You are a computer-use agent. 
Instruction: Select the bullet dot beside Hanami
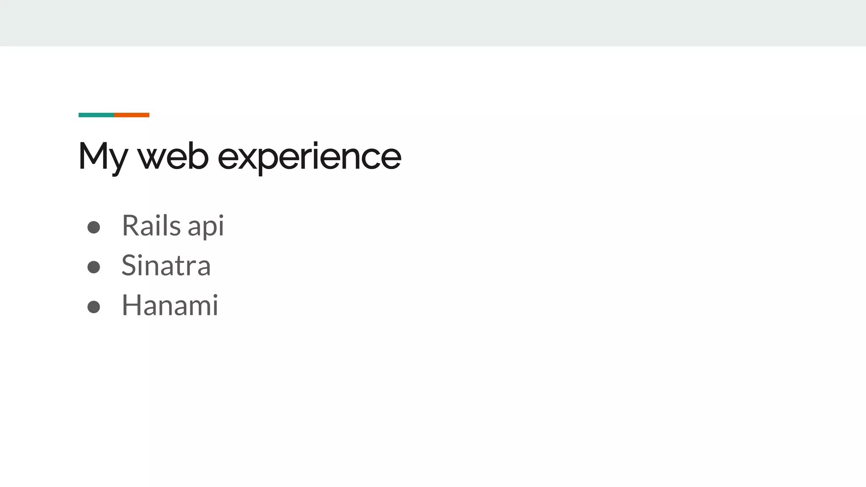tap(93, 307)
